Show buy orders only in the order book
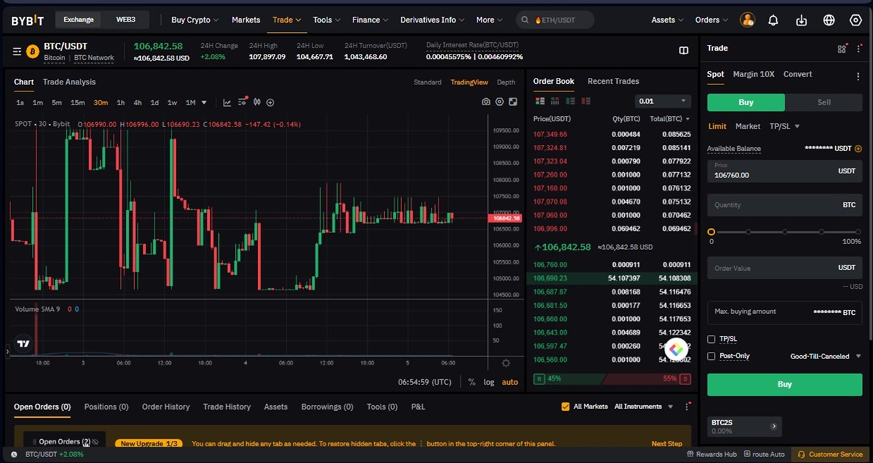 point(570,101)
